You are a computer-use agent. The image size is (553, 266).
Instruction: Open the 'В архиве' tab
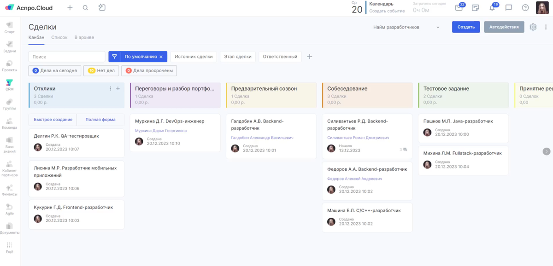click(84, 37)
